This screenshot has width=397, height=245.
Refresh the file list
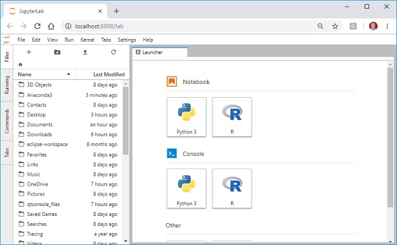(x=113, y=52)
